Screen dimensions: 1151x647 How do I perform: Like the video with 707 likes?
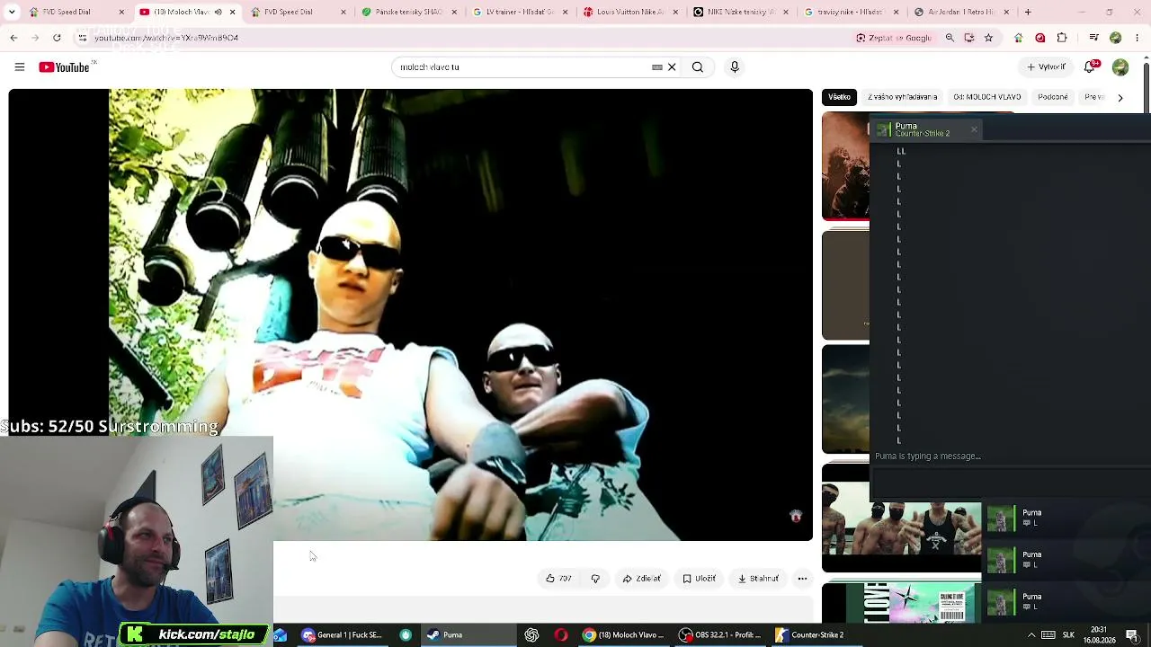(558, 579)
